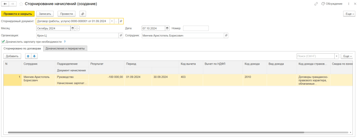Click the Код дохода column header
Image resolution: width=357 pixels, height=138 pixels.
pos(255,67)
